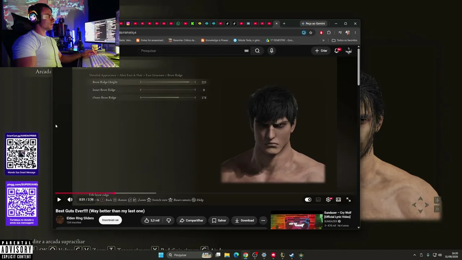
Task: Open Microsoft Edge from the taskbar
Action: [236, 255]
